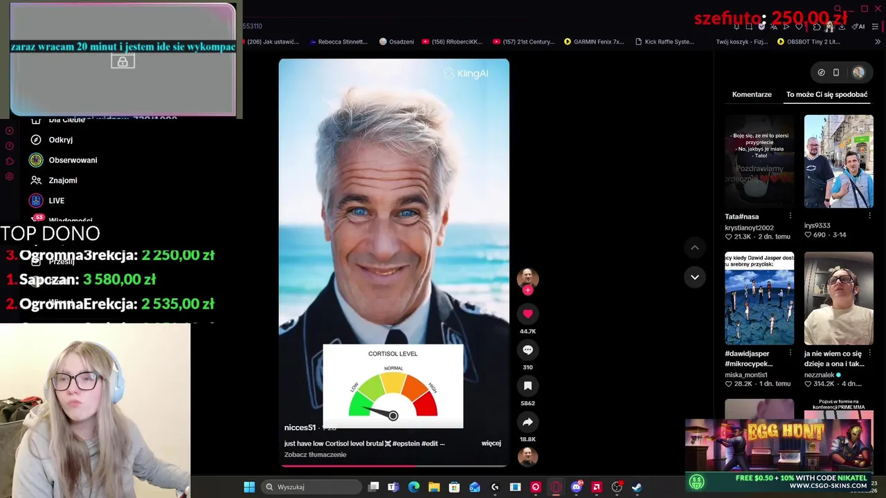Open options menu for miska_montis1 video
The image size is (886, 498).
point(790,353)
